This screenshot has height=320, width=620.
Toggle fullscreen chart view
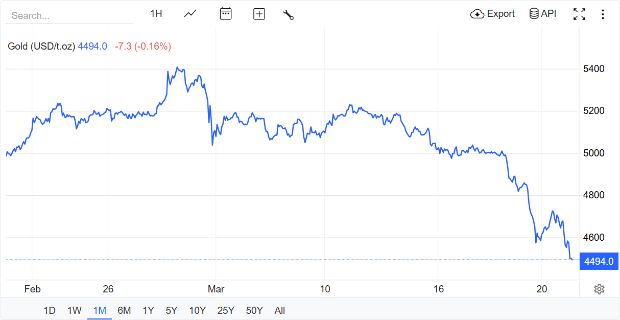580,14
